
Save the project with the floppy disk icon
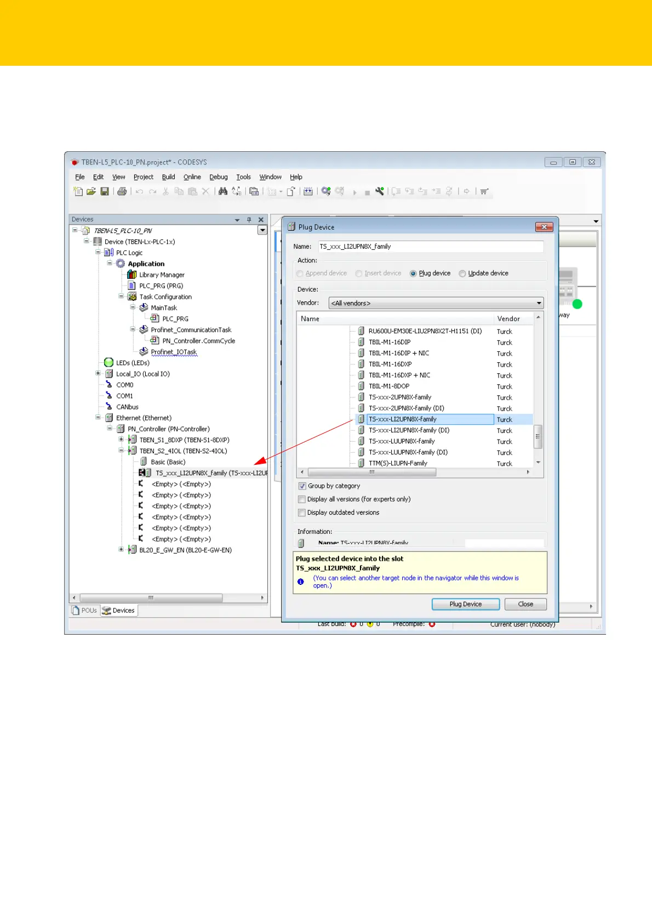pos(104,191)
